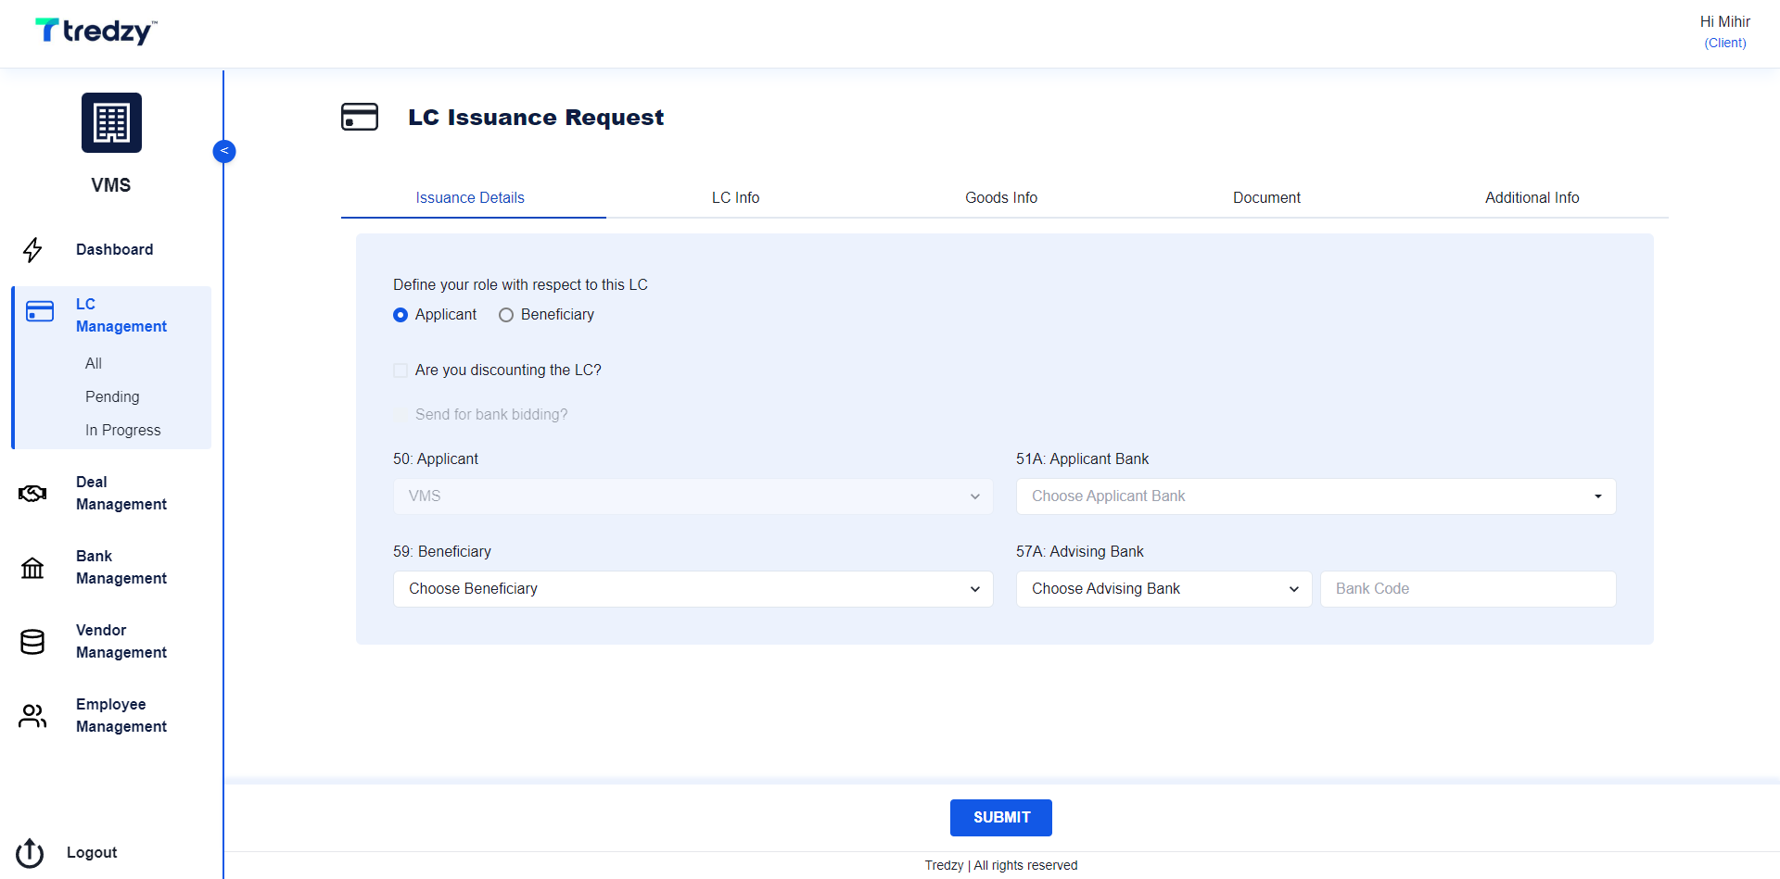Image resolution: width=1780 pixels, height=879 pixels.
Task: Open the 50: Applicant VMS dropdown
Action: pyautogui.click(x=693, y=496)
